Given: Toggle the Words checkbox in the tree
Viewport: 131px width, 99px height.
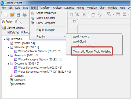Looking at the screenshot, I should [12, 43].
